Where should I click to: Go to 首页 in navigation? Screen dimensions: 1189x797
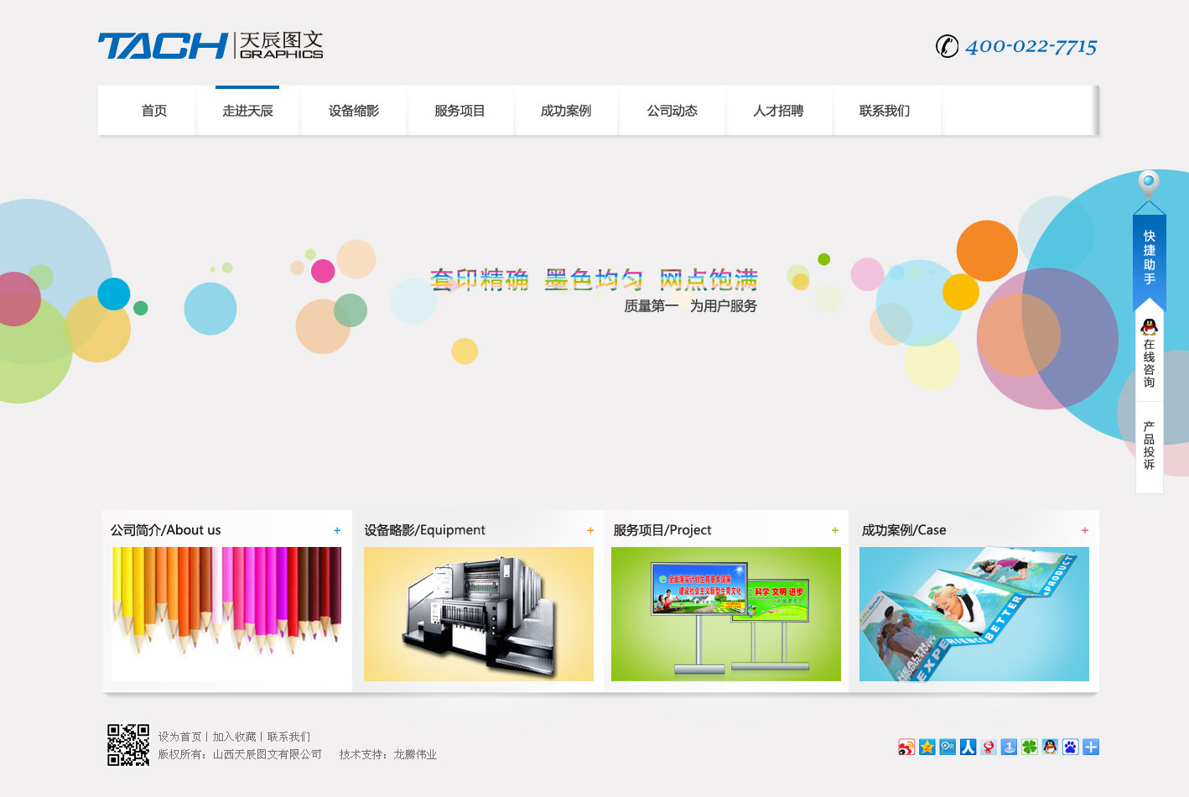154,111
